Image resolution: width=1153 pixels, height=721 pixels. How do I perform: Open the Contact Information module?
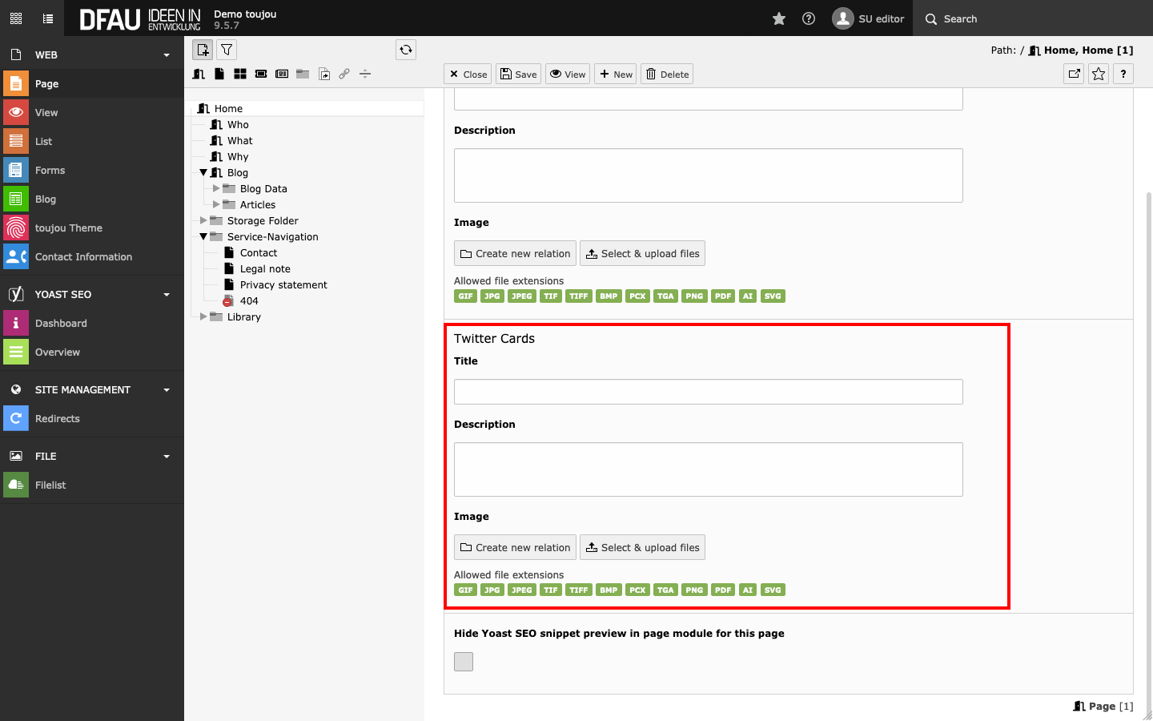coord(83,257)
